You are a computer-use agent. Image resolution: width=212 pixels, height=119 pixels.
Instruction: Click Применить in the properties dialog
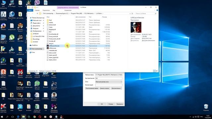tap(120, 104)
